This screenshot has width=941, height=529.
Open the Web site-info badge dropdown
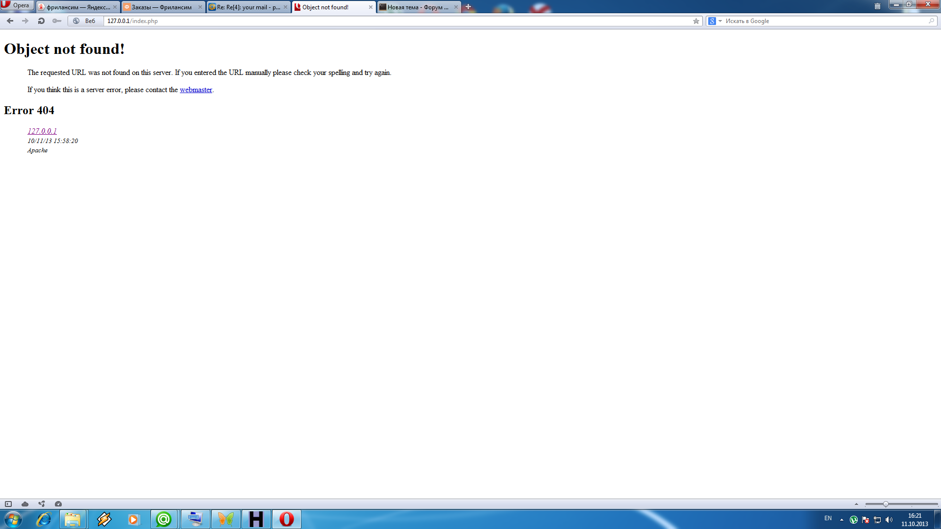click(85, 21)
